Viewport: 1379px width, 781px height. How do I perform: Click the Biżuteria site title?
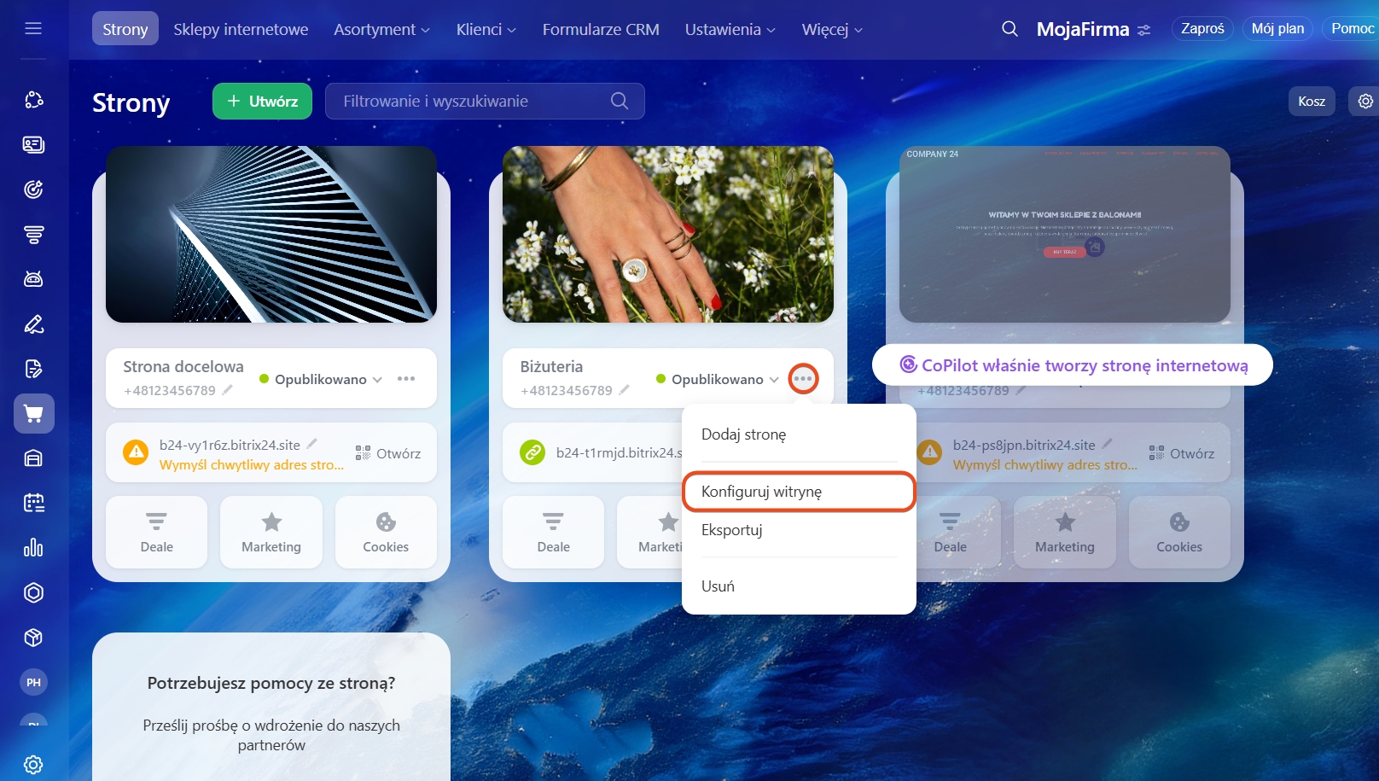[x=551, y=366]
